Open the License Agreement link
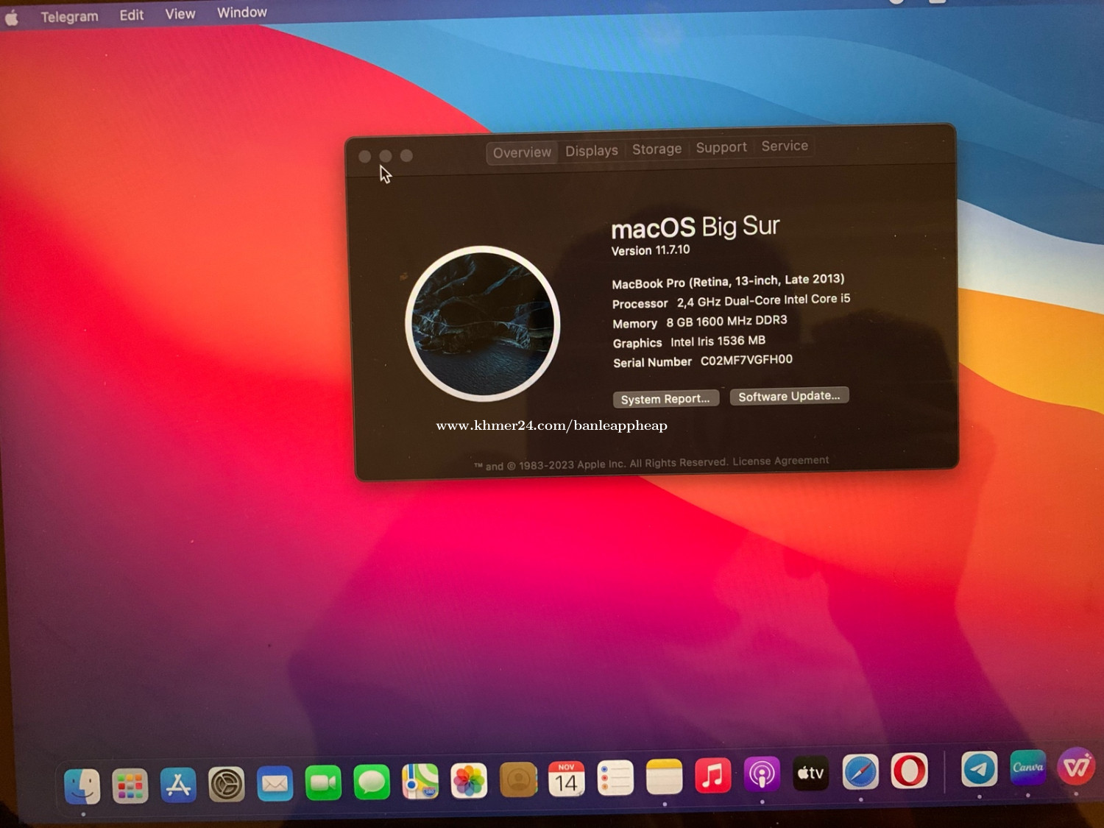 780,461
